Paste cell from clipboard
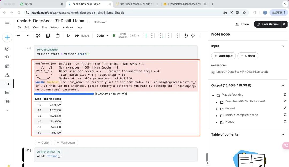 58,36
